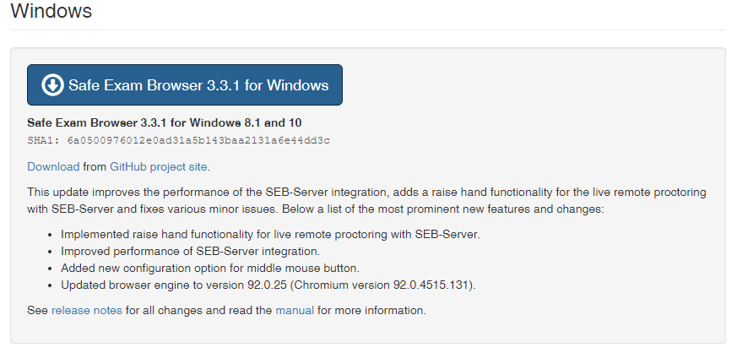Visit the GitHub project site link
Image resolution: width=737 pixels, height=353 pixels.
[x=159, y=167]
